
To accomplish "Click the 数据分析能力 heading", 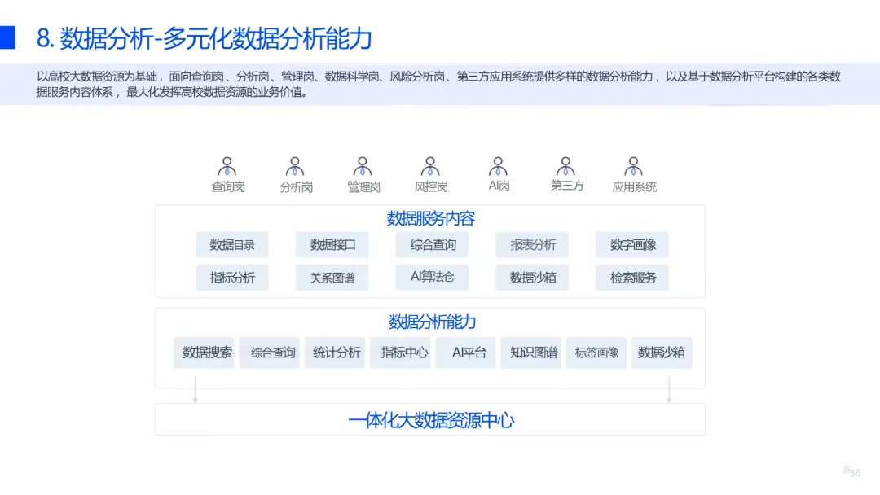I will 432,322.
